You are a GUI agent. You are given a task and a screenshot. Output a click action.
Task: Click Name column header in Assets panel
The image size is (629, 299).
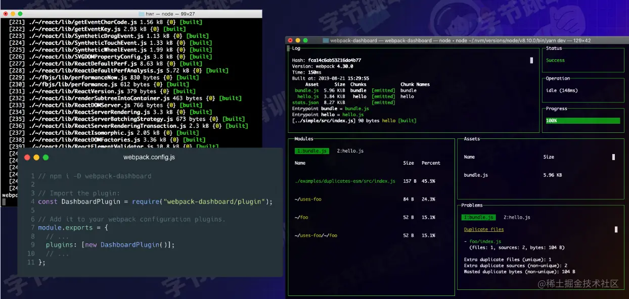click(469, 157)
